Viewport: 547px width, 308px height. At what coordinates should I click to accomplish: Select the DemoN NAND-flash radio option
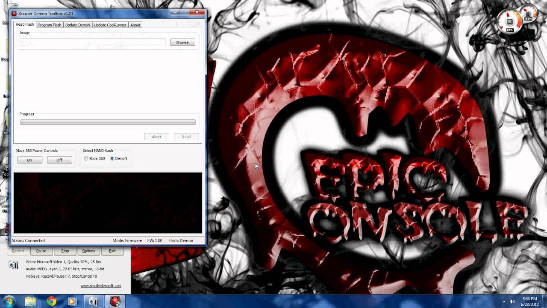pyautogui.click(x=119, y=158)
